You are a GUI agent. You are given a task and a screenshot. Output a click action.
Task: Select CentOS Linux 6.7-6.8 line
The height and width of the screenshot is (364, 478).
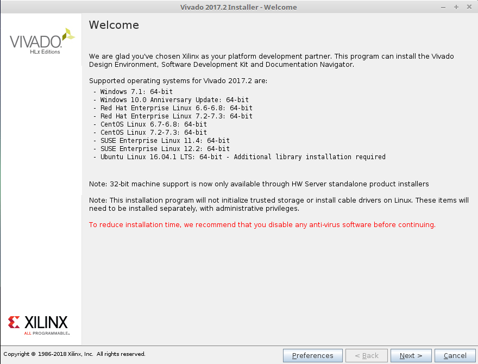(x=150, y=124)
